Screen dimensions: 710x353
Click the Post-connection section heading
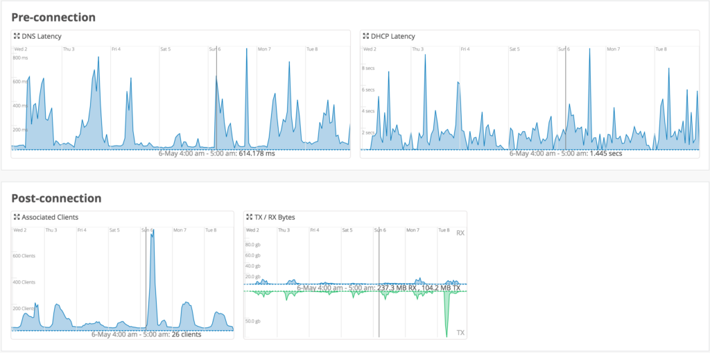click(57, 198)
